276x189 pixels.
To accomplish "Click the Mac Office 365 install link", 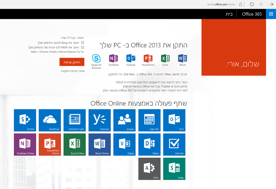I will (x=148, y=74).
